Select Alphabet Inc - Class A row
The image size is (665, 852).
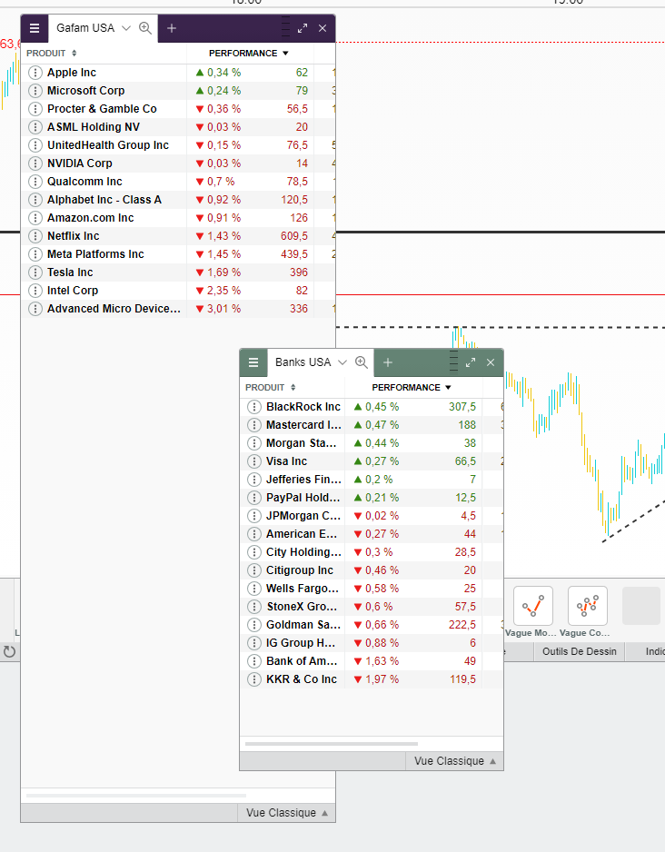click(178, 200)
